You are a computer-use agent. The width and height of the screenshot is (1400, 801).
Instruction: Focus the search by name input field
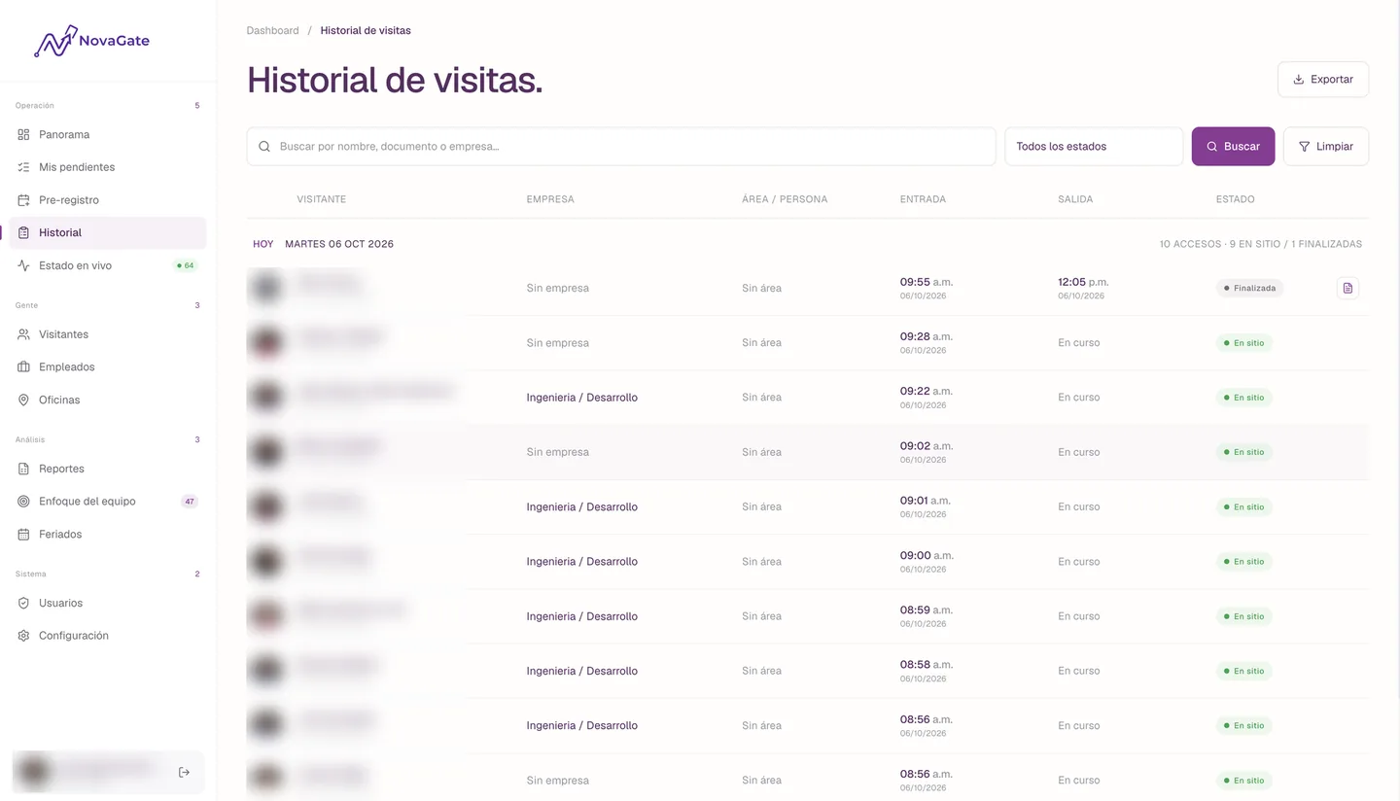[x=621, y=147]
